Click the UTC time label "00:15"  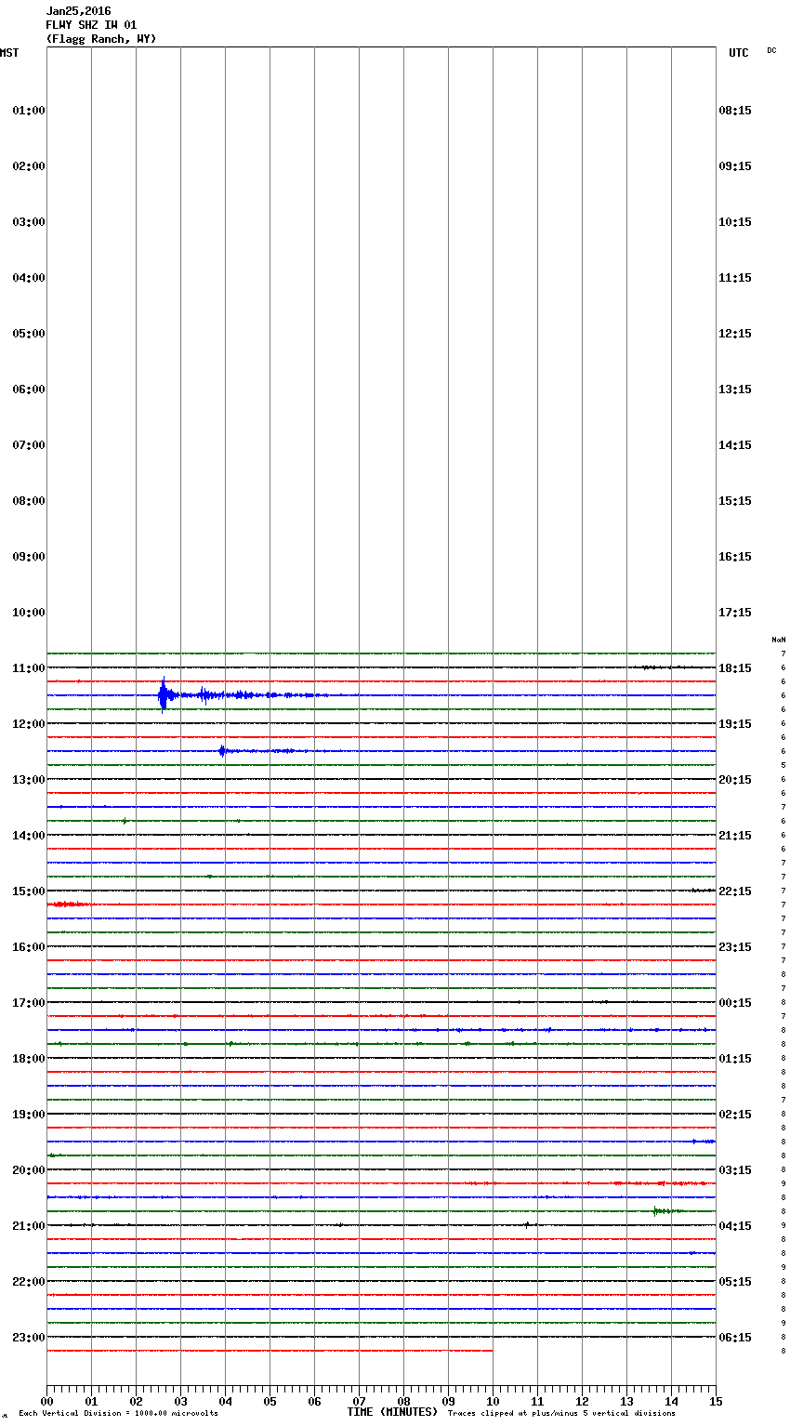click(x=735, y=1003)
